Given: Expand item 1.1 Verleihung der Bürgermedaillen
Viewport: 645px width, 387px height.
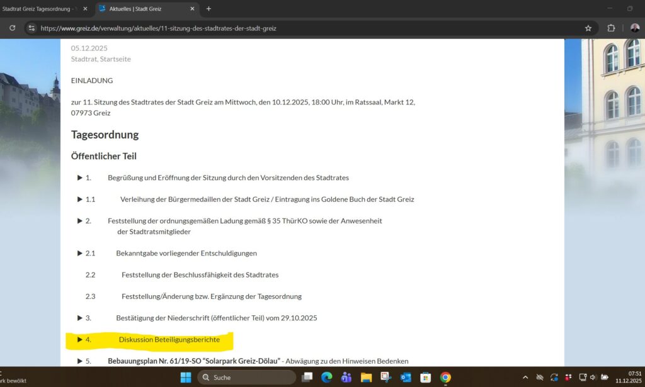Looking at the screenshot, I should click(80, 199).
